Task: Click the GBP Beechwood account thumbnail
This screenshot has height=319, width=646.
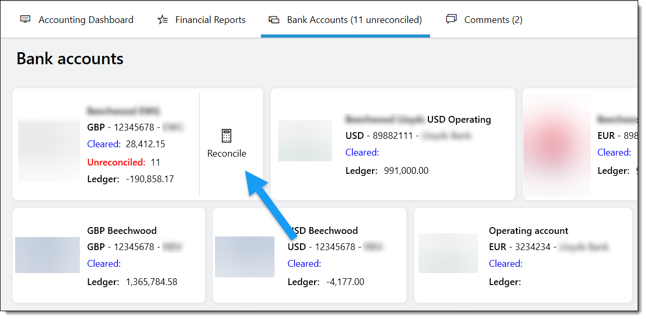Action: coord(47,255)
